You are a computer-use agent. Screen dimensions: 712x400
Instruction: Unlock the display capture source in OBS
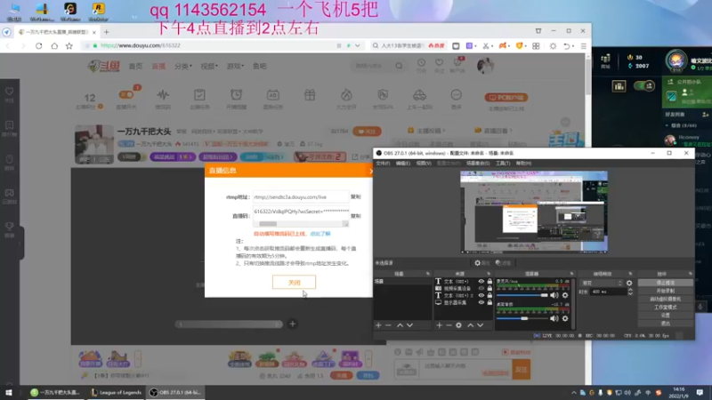489,302
